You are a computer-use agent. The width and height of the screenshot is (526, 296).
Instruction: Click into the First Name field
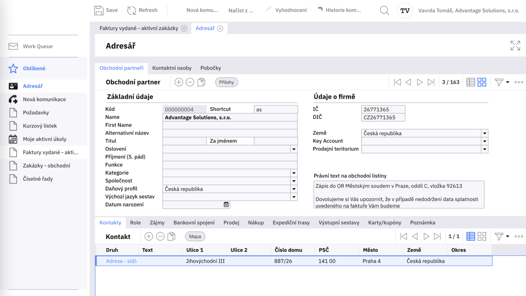coord(230,125)
